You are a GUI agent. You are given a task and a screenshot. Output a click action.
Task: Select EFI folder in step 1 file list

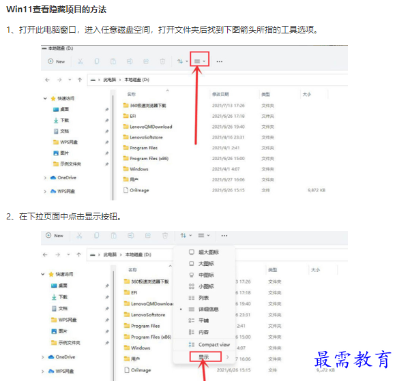130,116
